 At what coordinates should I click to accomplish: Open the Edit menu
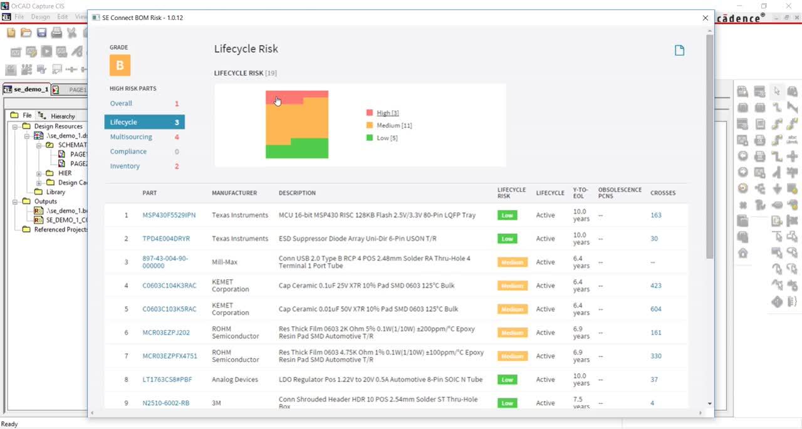click(x=63, y=17)
